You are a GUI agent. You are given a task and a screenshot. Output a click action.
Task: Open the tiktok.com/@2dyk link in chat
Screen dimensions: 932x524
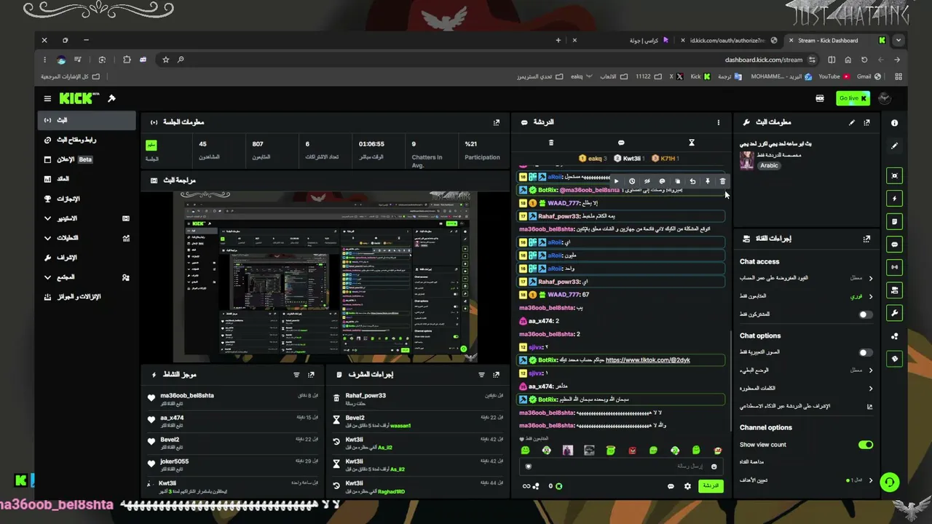[647, 360]
